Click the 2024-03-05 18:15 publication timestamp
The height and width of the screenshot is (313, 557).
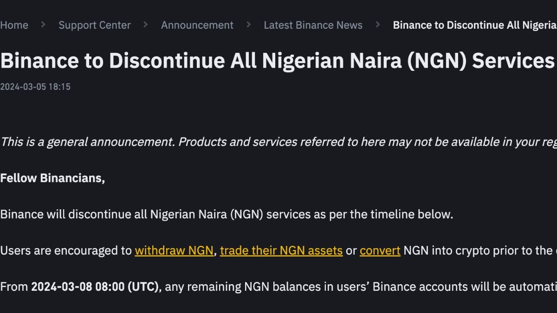tap(35, 87)
